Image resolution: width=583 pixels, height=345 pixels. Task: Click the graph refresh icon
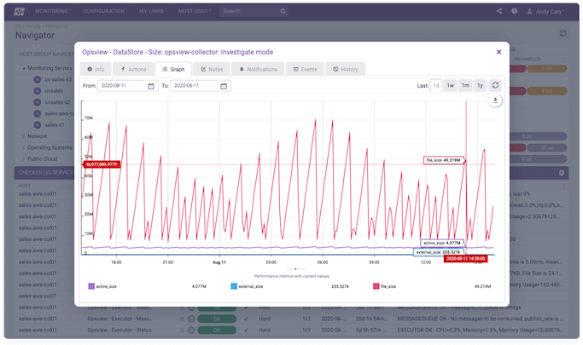click(496, 86)
